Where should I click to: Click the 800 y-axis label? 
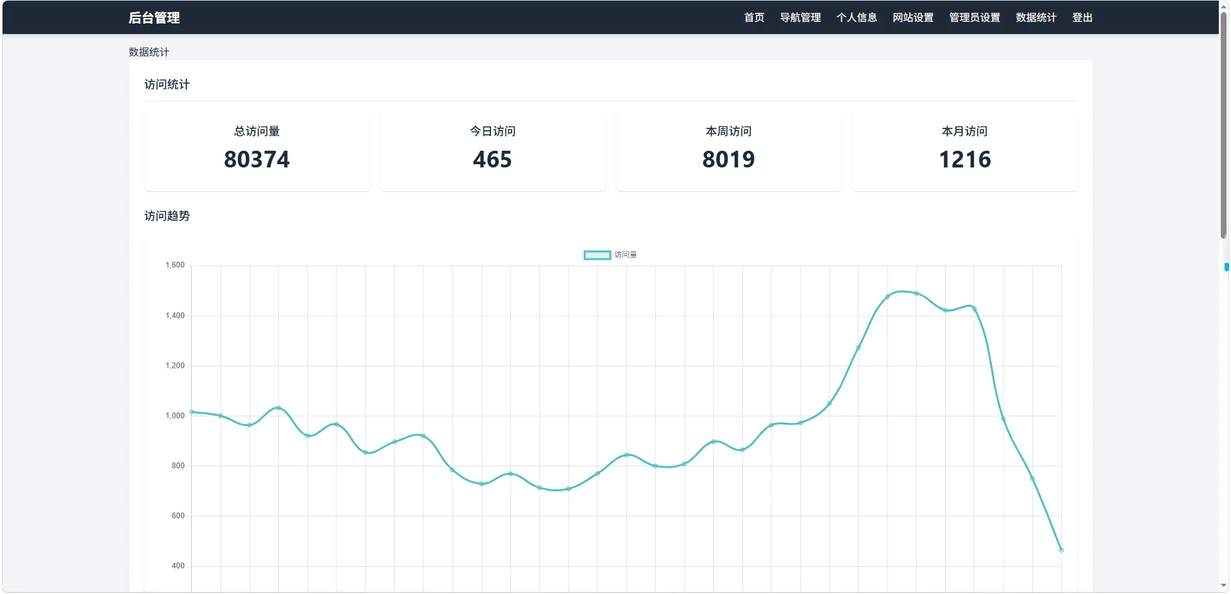(178, 466)
